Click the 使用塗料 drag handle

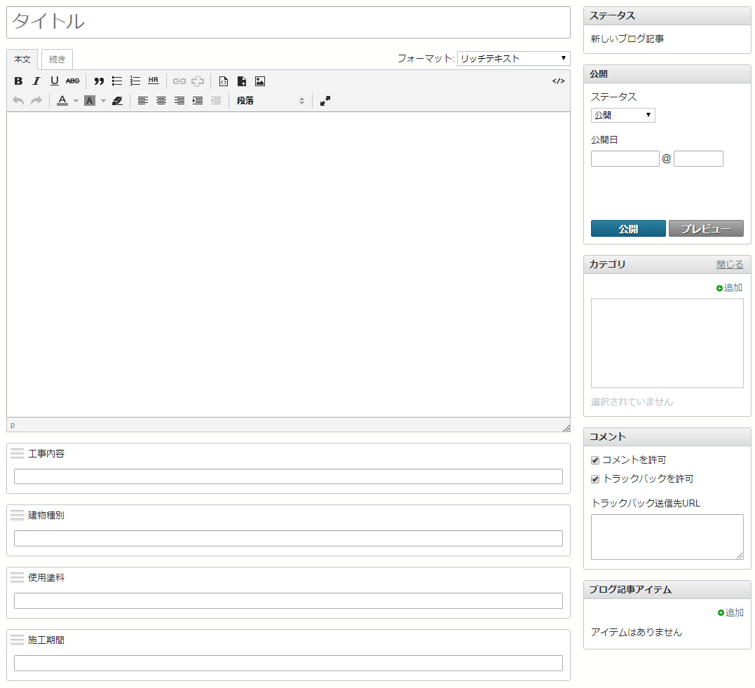[17, 577]
